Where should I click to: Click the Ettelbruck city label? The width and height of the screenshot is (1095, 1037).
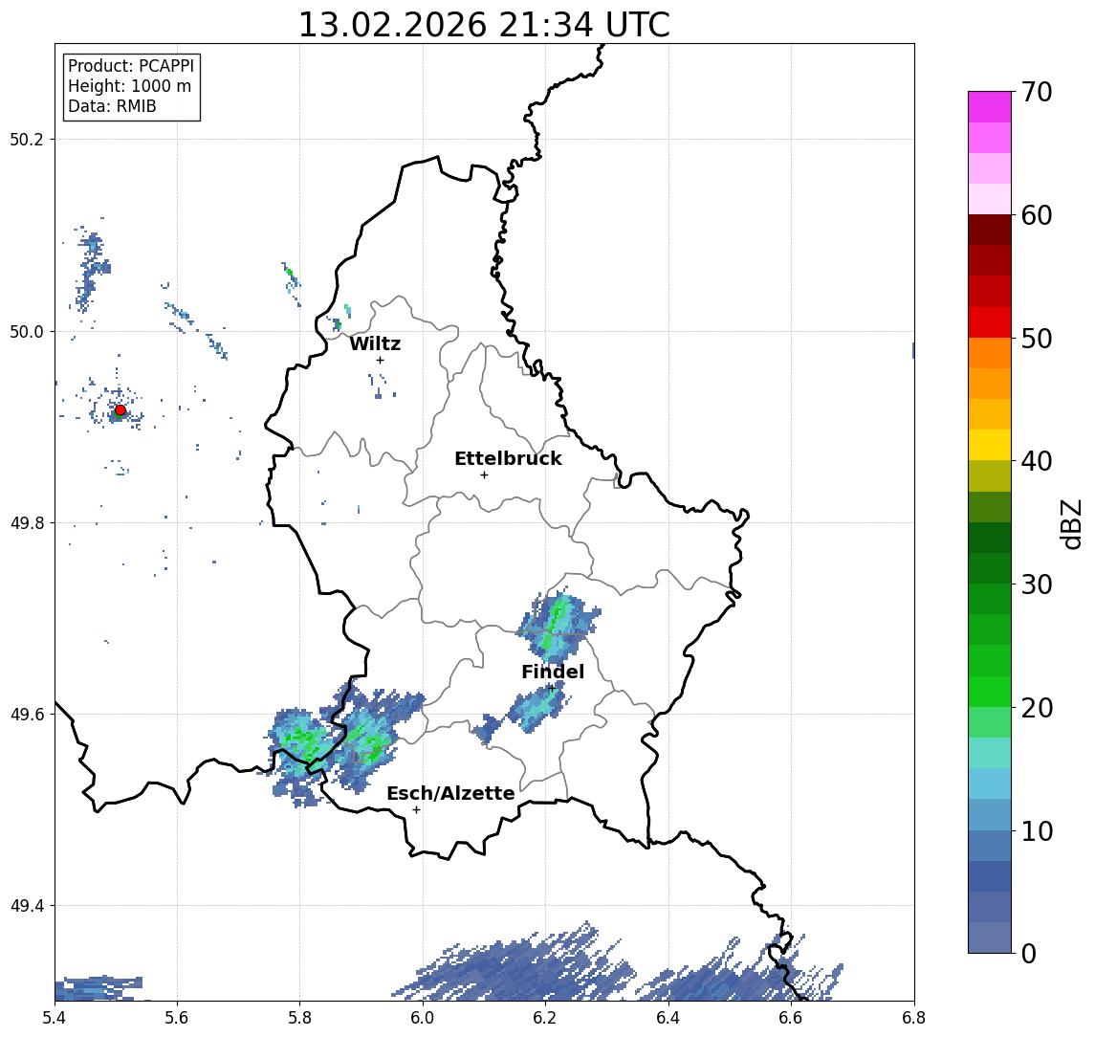[508, 458]
